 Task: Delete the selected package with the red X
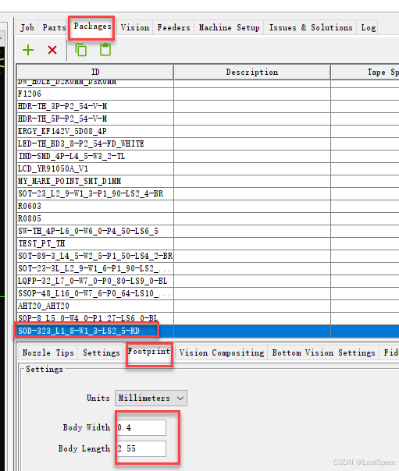click(x=52, y=50)
